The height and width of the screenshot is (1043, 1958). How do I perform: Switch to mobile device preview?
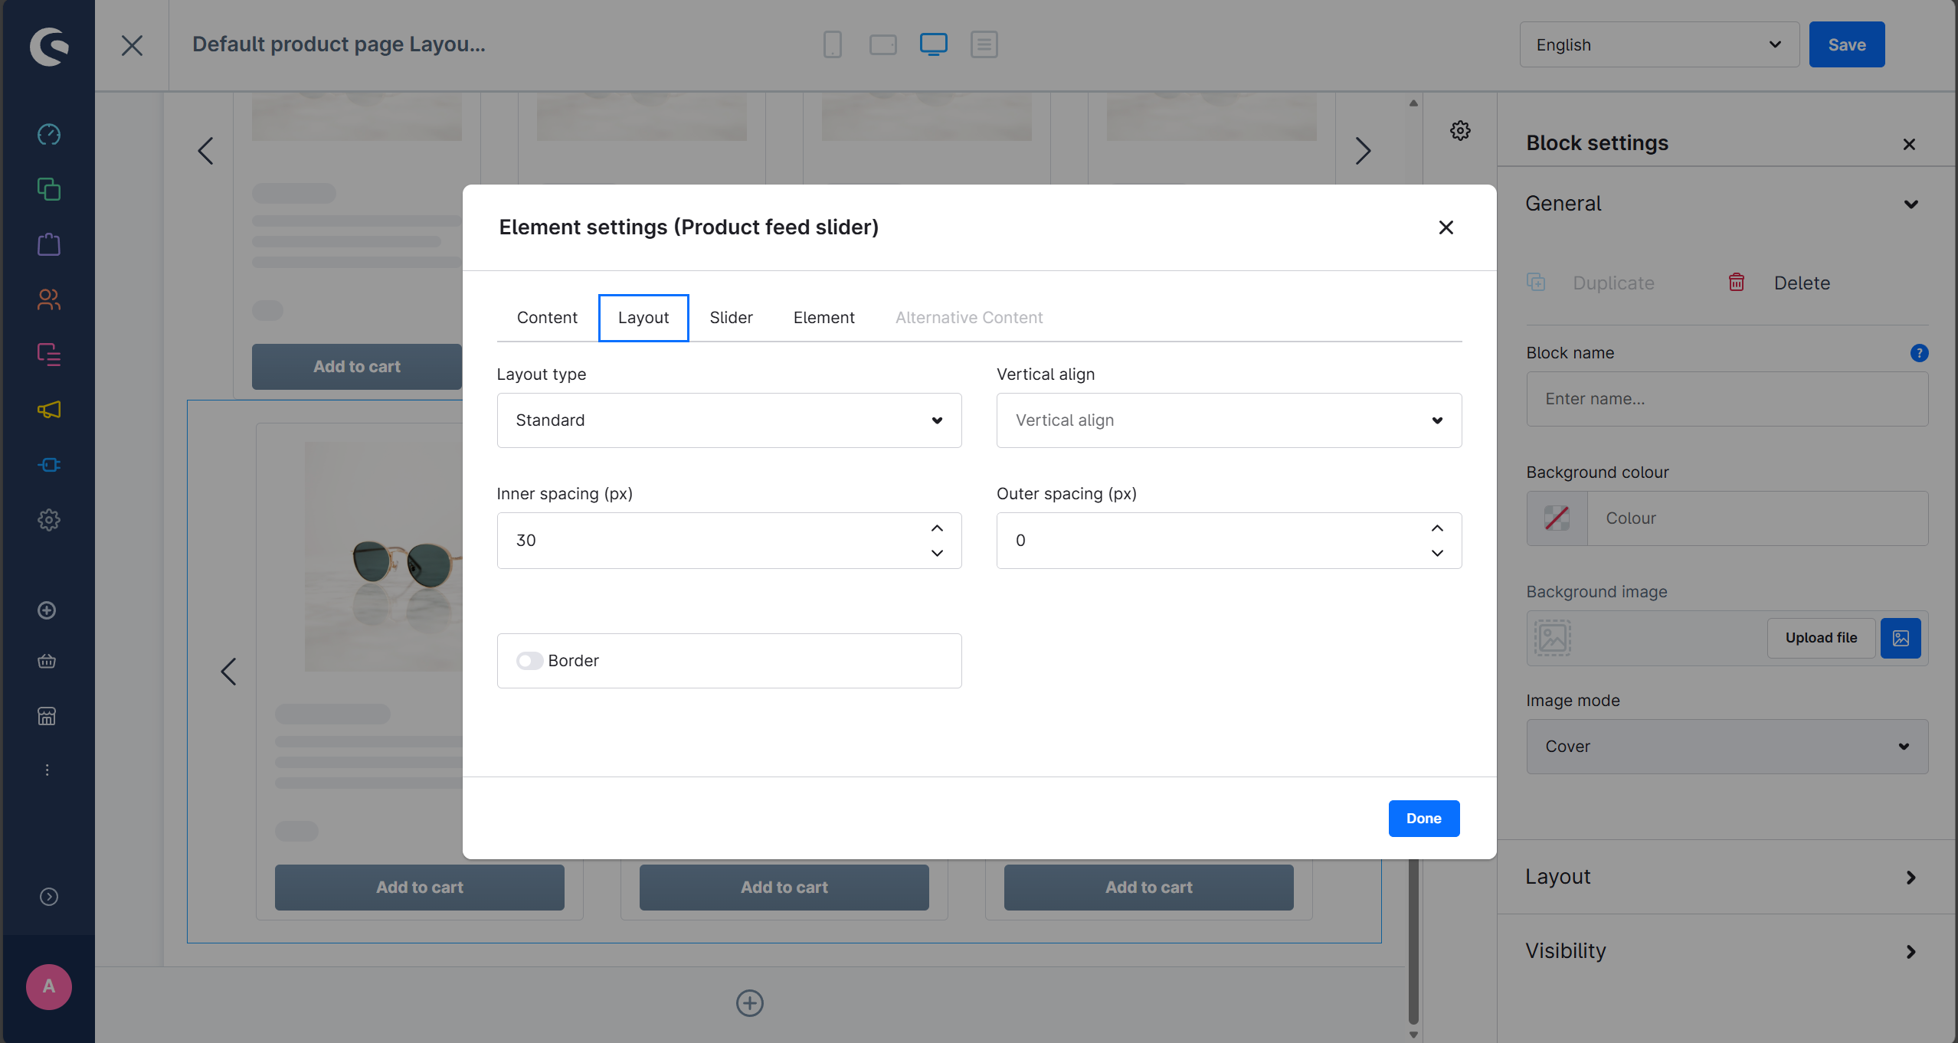coord(833,44)
